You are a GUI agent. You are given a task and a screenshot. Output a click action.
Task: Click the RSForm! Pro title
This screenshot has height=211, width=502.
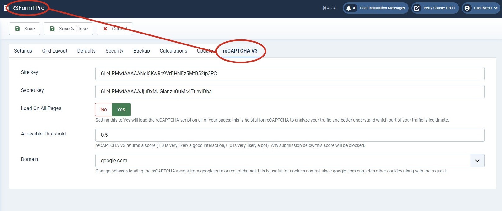pos(28,8)
